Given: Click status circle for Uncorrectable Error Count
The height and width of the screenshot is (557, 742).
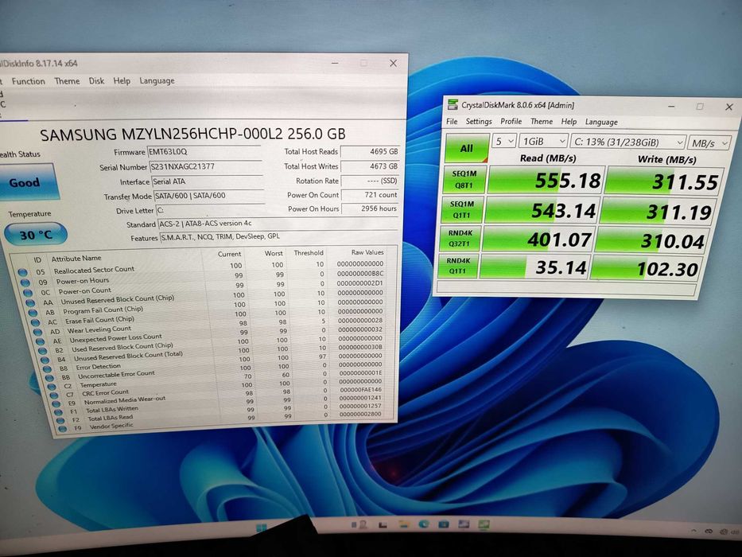Looking at the screenshot, I should (49, 378).
